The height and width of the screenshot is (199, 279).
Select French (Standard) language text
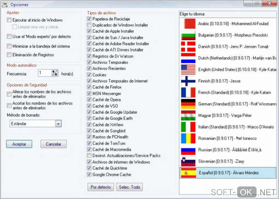point(234,93)
